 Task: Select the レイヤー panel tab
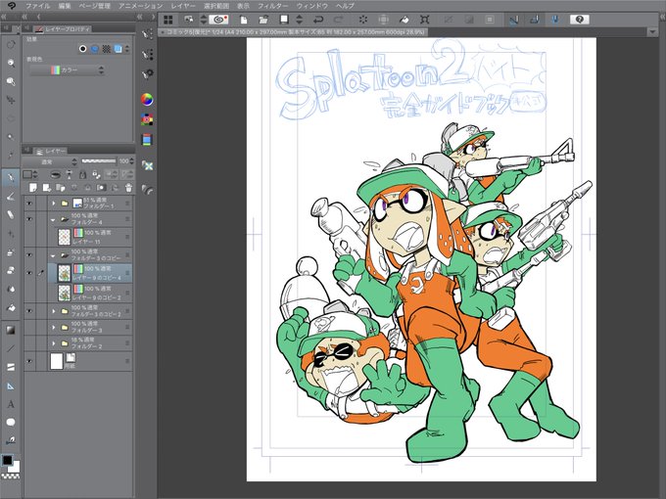(x=51, y=151)
